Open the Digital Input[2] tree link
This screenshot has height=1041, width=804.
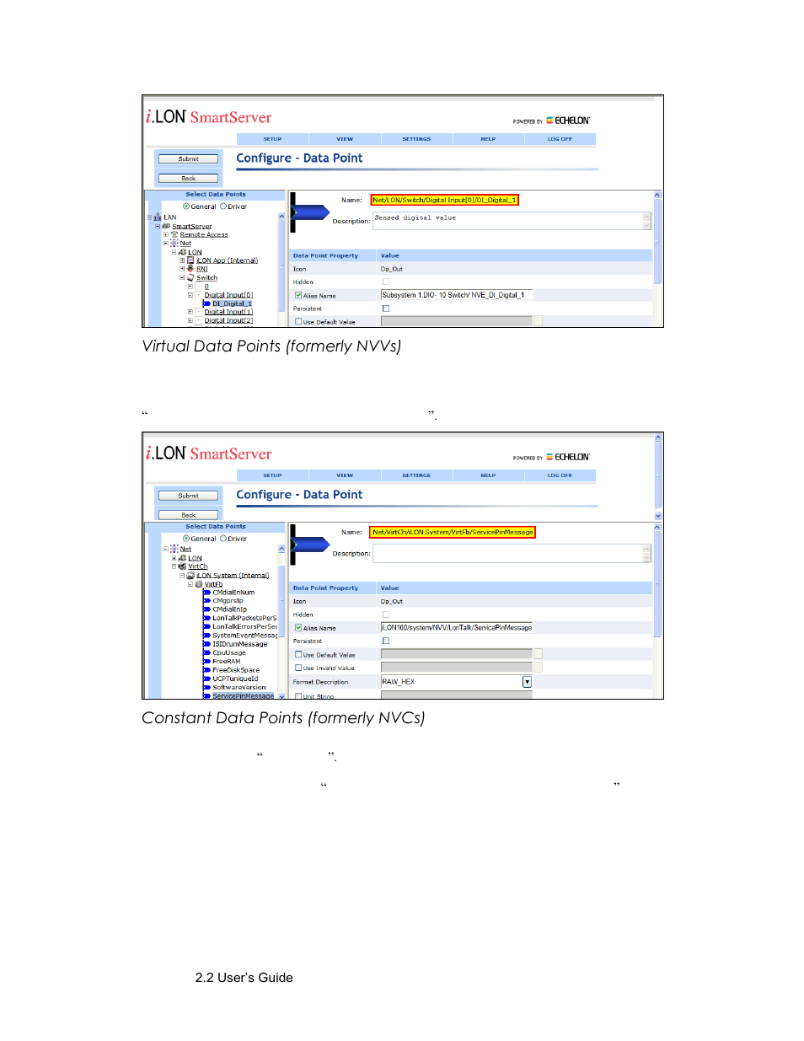tap(228, 320)
